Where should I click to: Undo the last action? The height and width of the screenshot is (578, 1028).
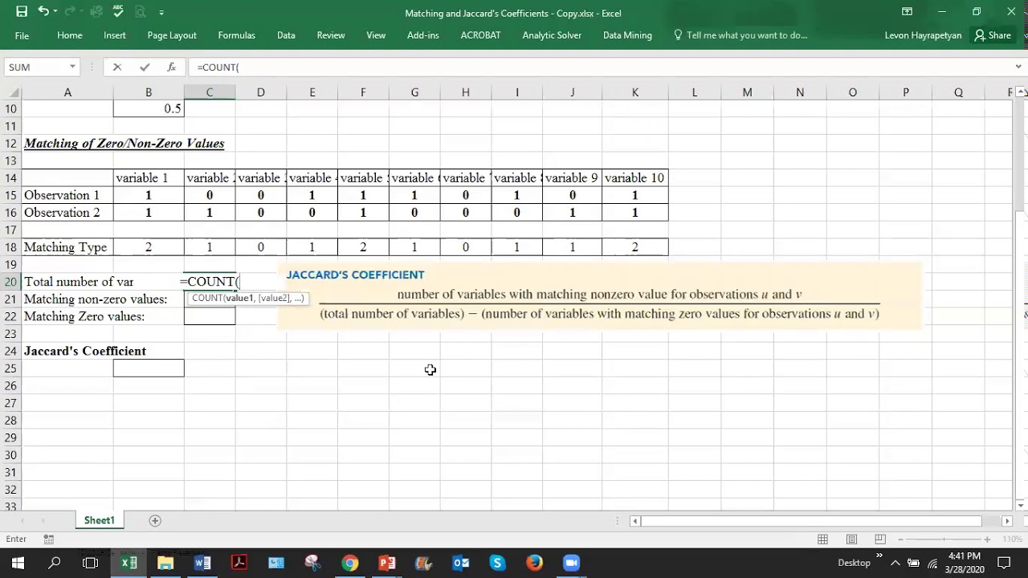click(x=43, y=12)
